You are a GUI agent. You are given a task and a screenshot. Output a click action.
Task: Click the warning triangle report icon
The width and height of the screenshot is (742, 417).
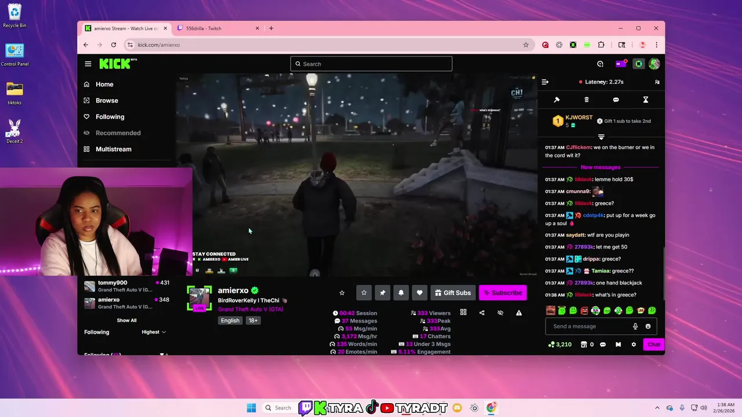pos(519,313)
